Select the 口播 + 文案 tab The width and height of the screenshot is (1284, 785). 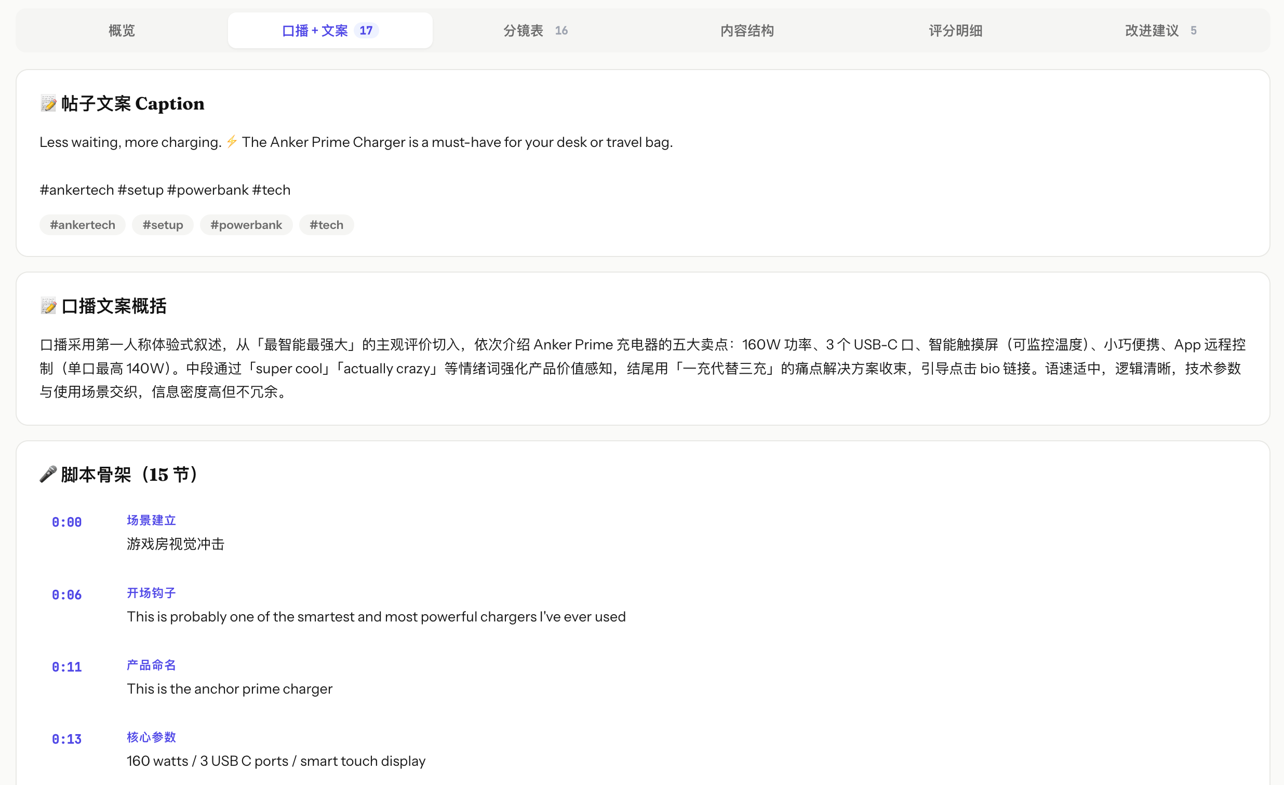330,31
